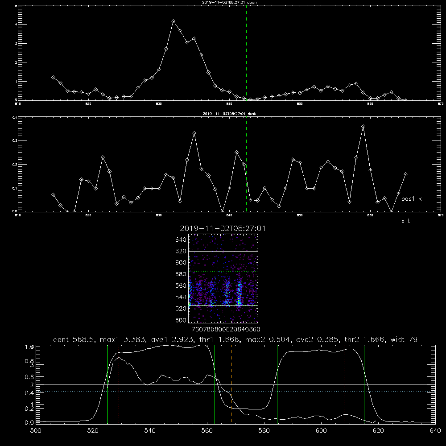Select red dotted line near 530 in bottom plot
The image size is (446, 446).
point(119,384)
